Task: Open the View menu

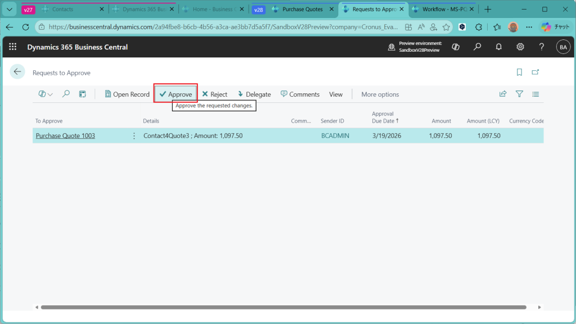Action: [336, 94]
